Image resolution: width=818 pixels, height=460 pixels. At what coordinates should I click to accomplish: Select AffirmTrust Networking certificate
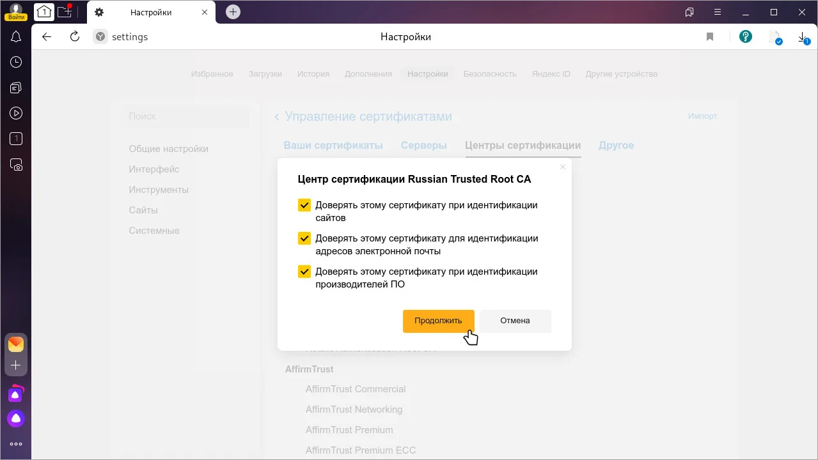click(354, 410)
